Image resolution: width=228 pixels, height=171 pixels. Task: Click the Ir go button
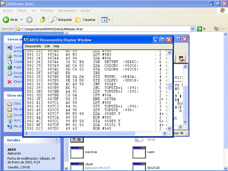coord(201,29)
